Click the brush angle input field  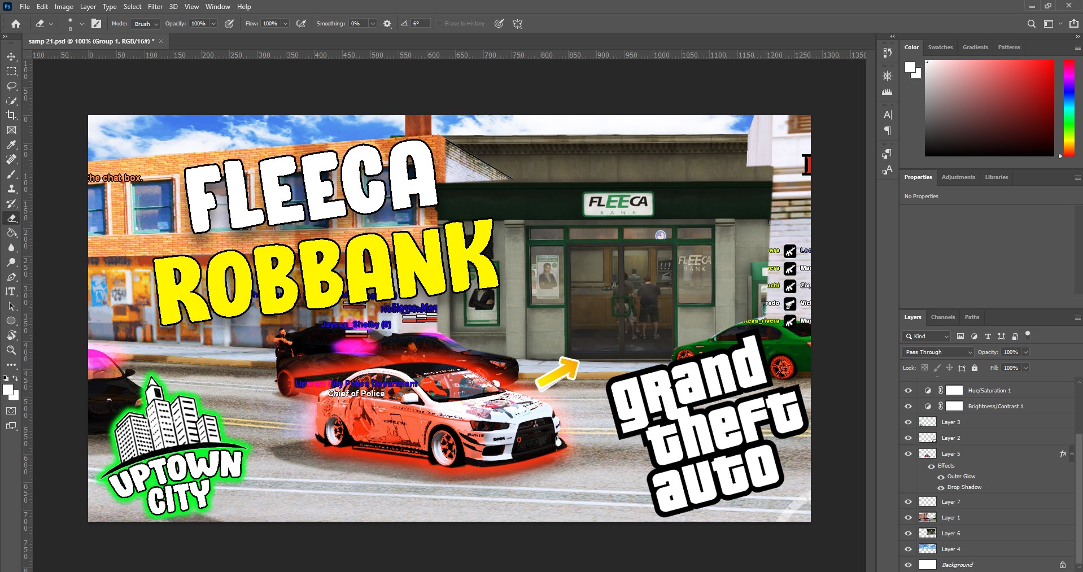420,24
